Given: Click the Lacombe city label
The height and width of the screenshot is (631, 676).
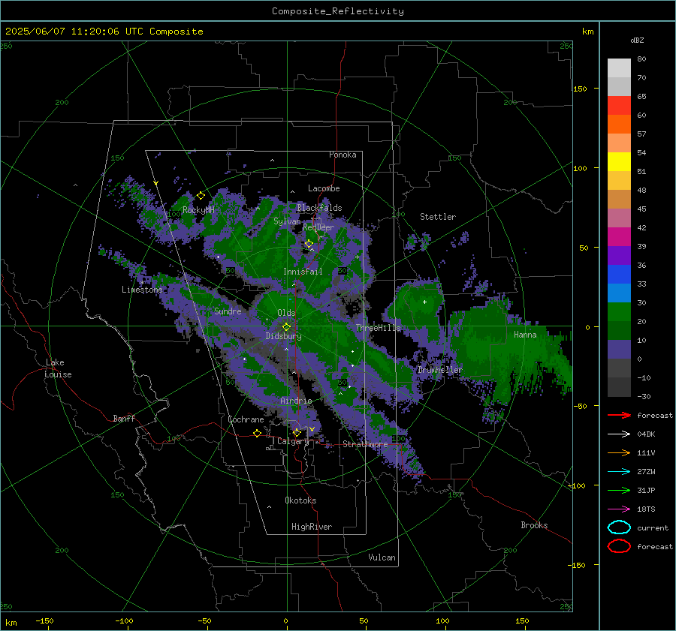Looking at the screenshot, I should pyautogui.click(x=324, y=188).
